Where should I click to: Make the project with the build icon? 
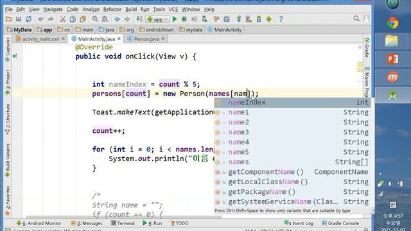click(x=139, y=19)
